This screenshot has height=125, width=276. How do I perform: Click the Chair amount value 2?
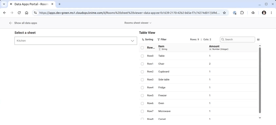pos(210,64)
